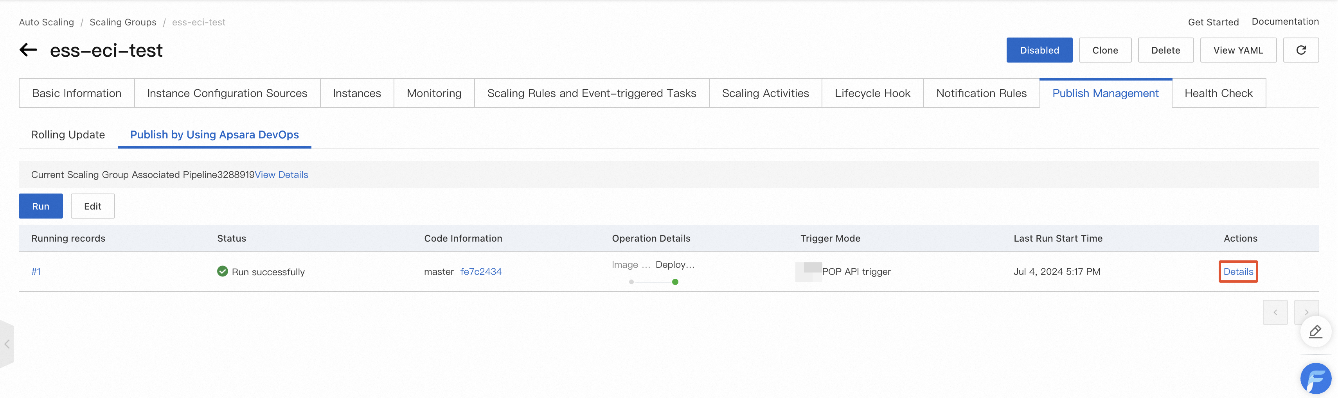Open the Details link in Actions

pos(1238,271)
